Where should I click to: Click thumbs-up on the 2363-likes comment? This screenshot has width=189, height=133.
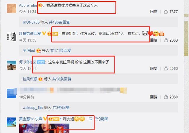pyautogui.click(x=166, y=40)
